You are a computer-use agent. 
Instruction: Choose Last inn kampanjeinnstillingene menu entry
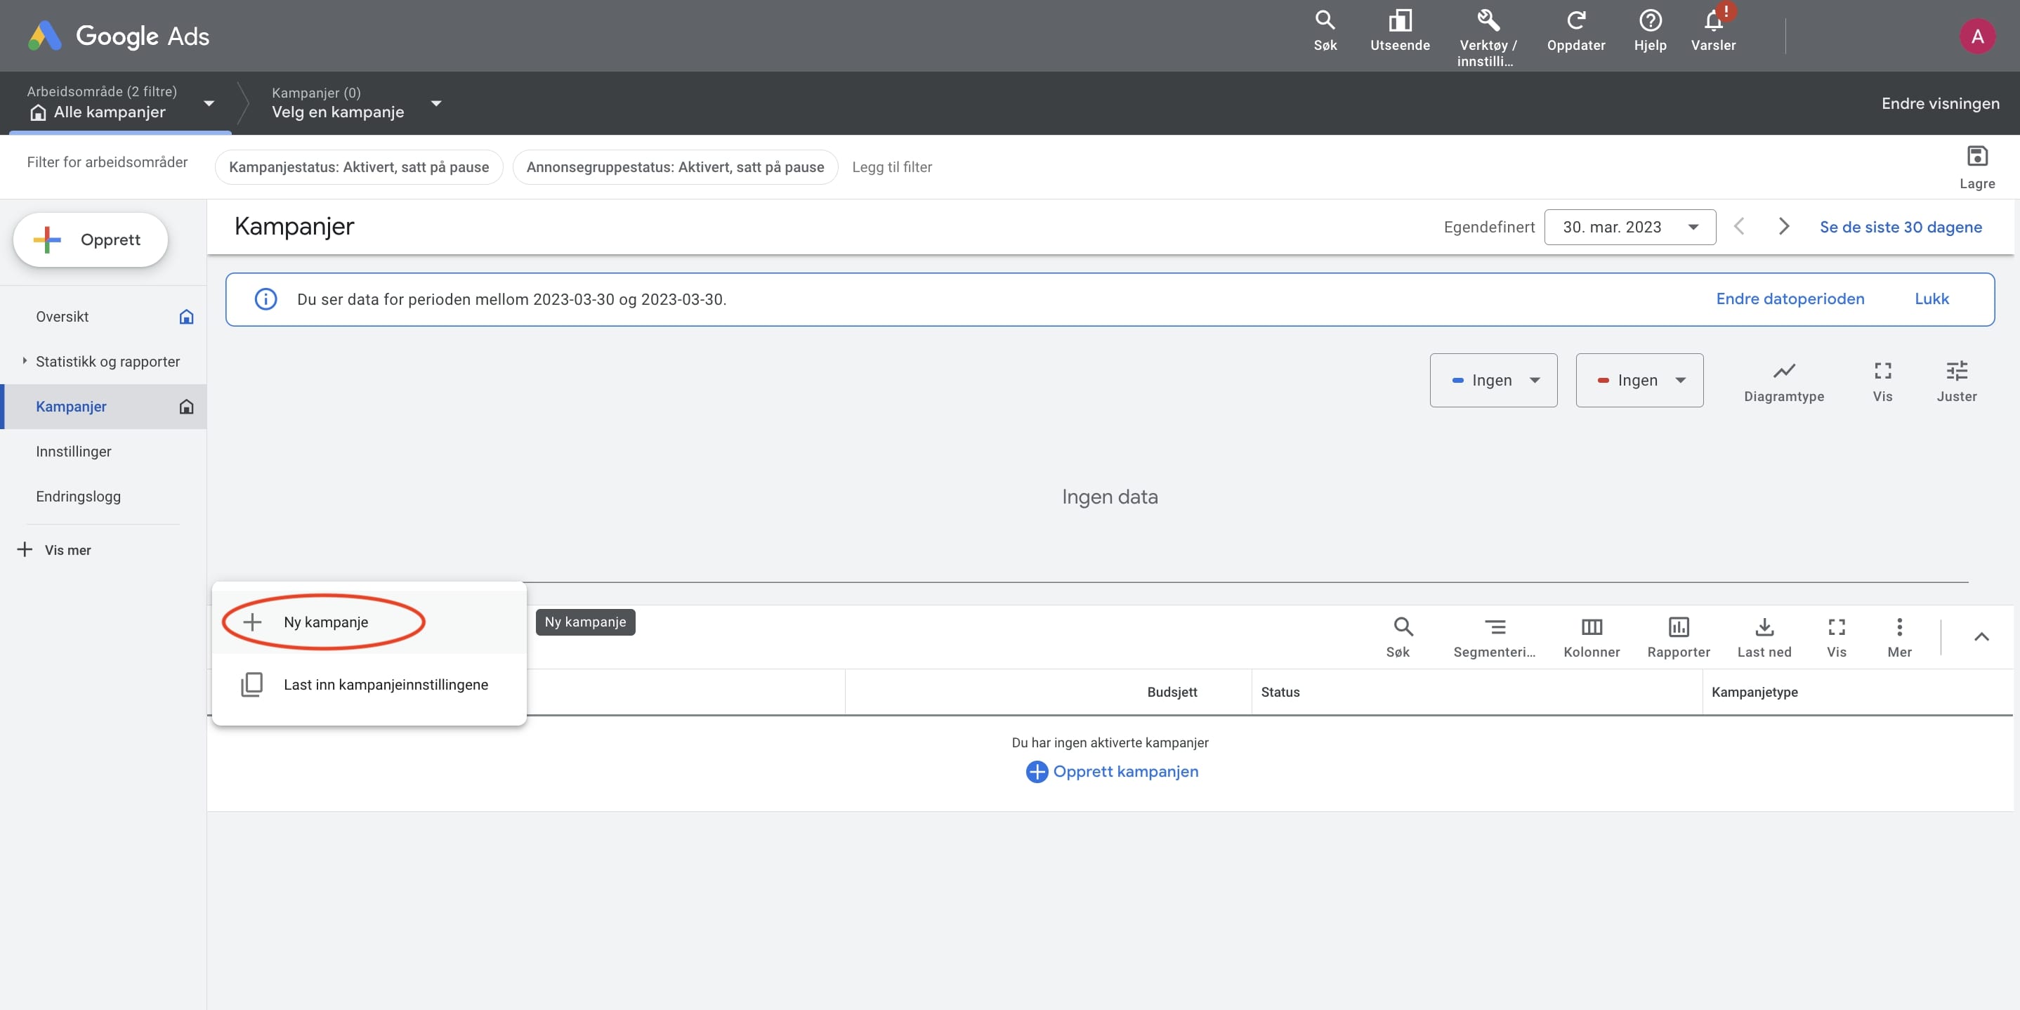coord(385,686)
